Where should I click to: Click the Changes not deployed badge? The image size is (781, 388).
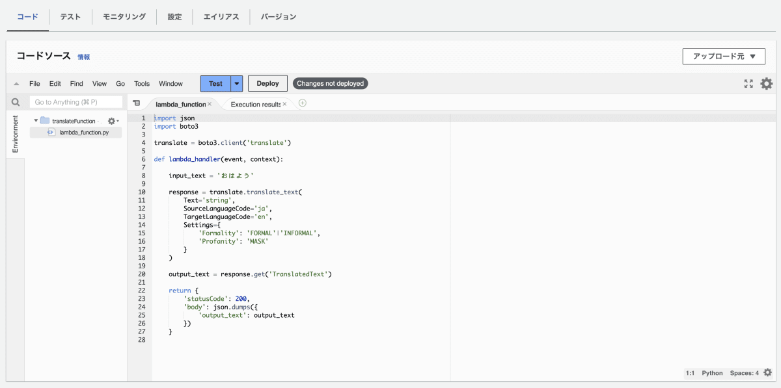330,84
